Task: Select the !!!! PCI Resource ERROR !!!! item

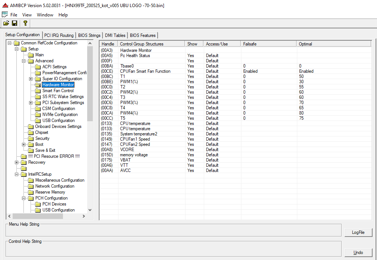Action: [x=54, y=156]
